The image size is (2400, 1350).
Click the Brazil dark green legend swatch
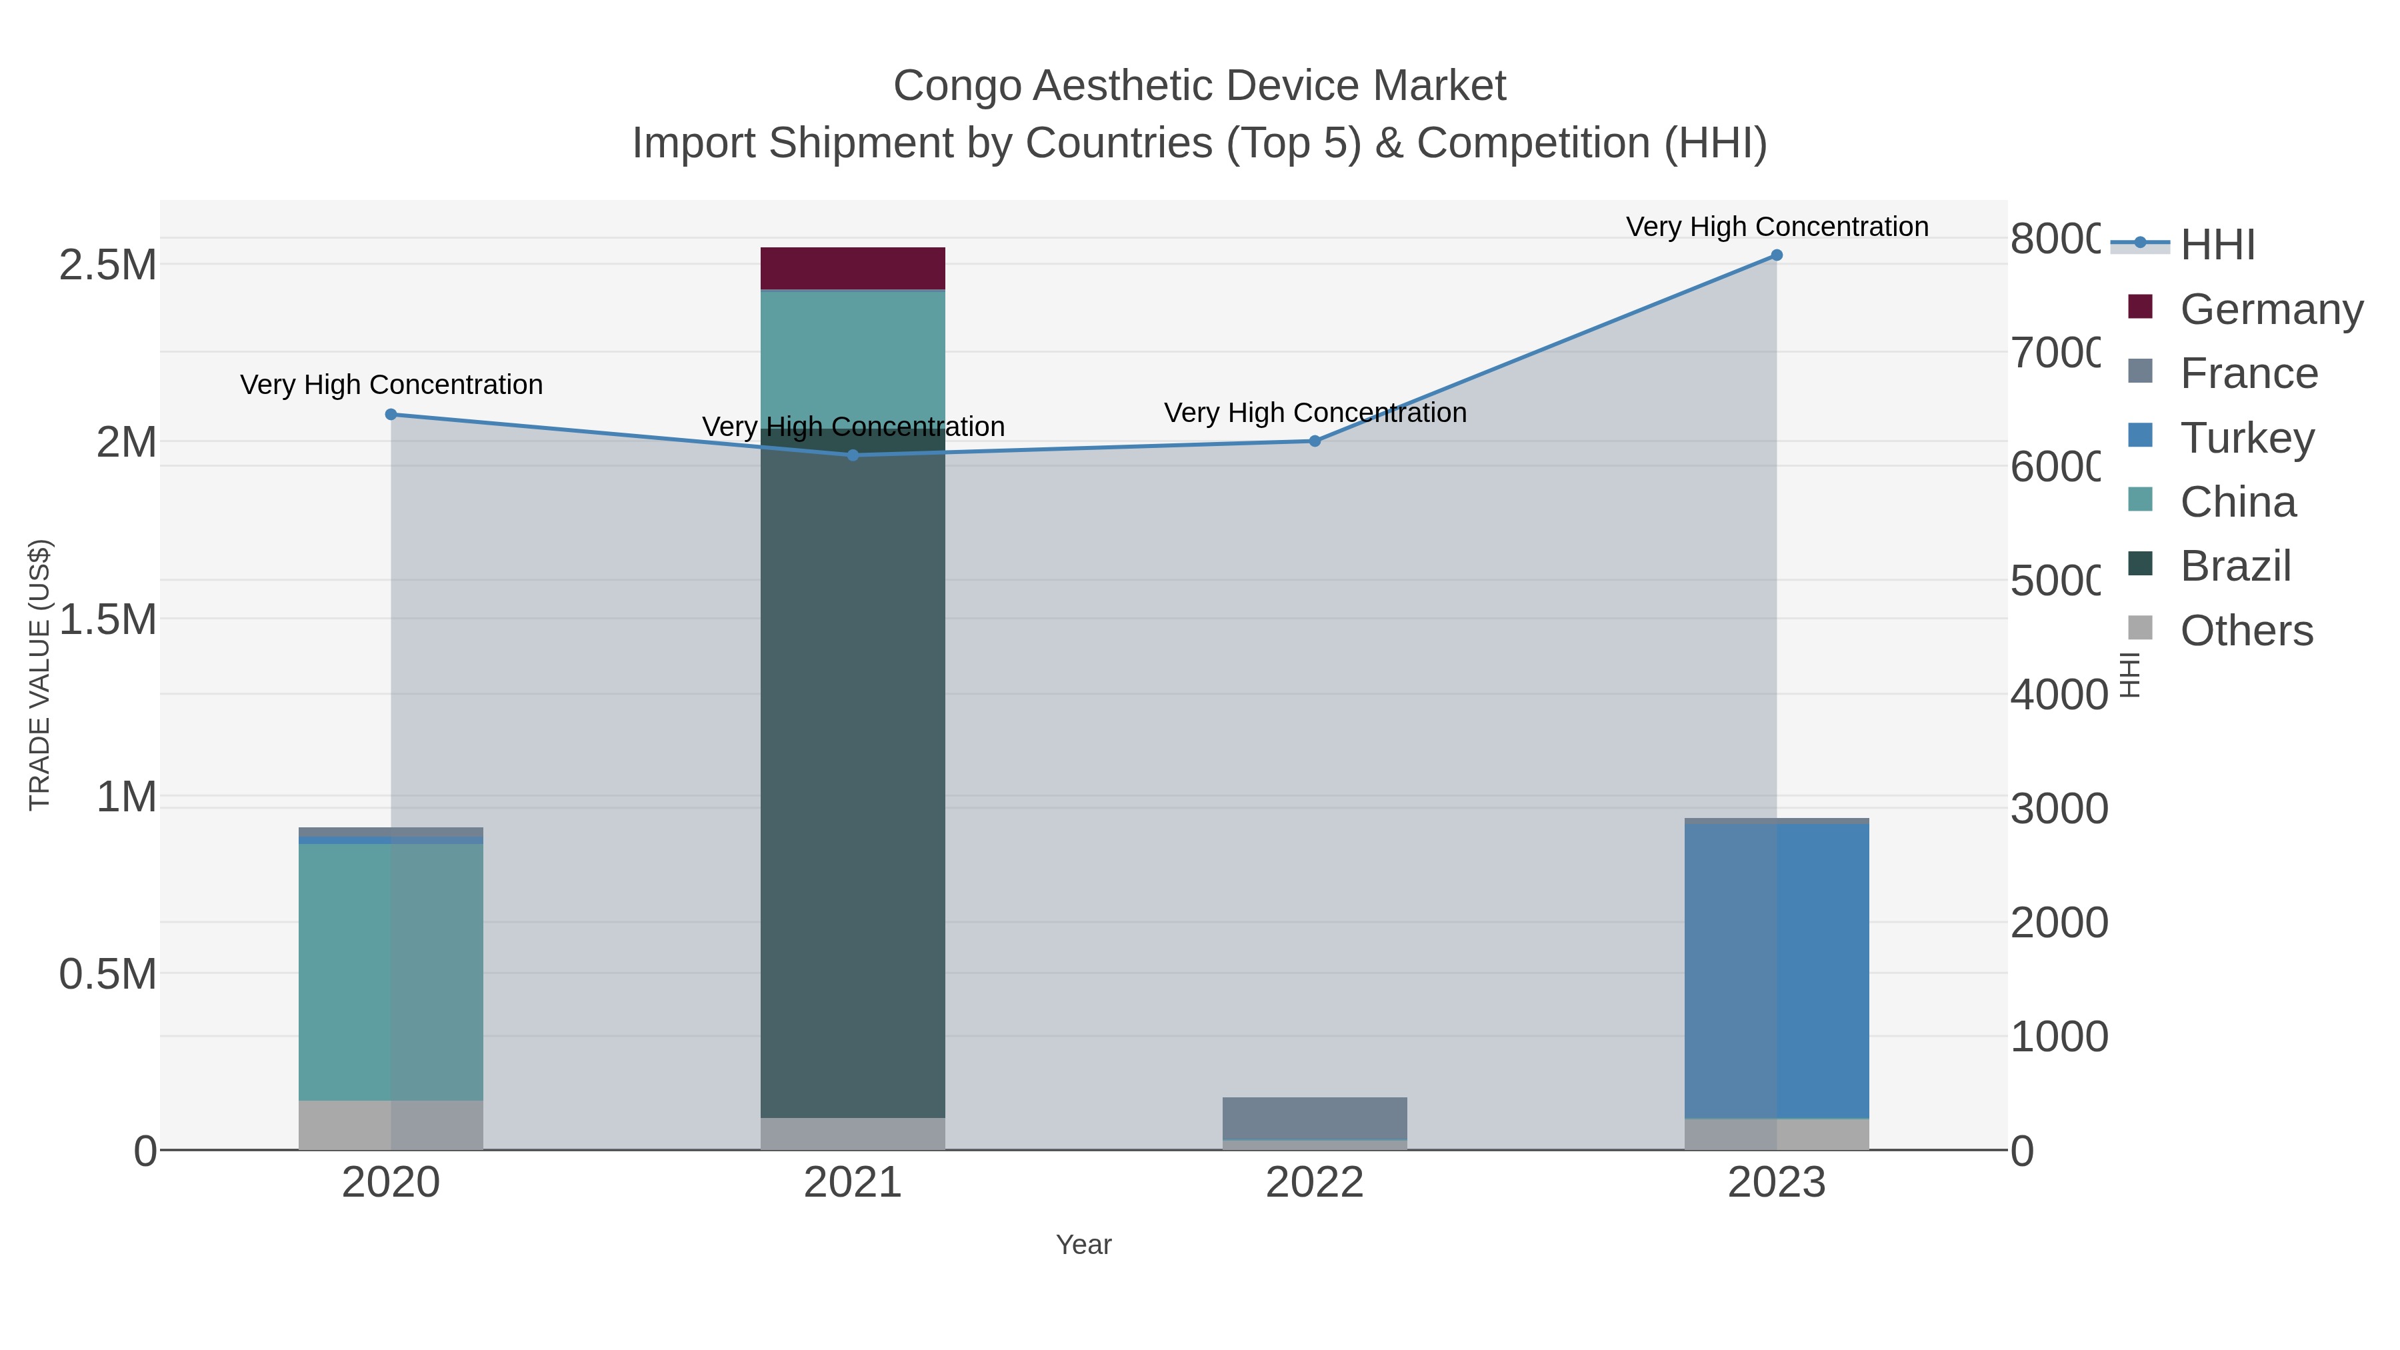(2141, 563)
